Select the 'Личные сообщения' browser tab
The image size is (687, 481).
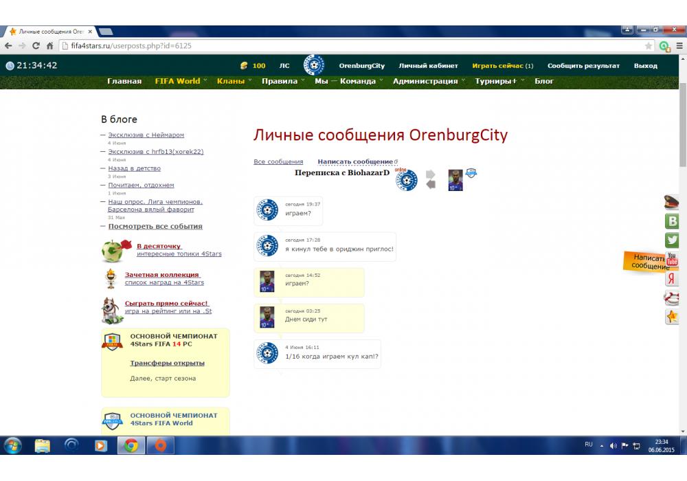coord(51,32)
